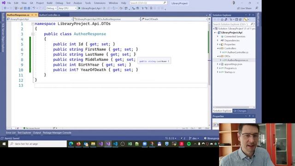Collapse the Controllers folder

coord(218,48)
